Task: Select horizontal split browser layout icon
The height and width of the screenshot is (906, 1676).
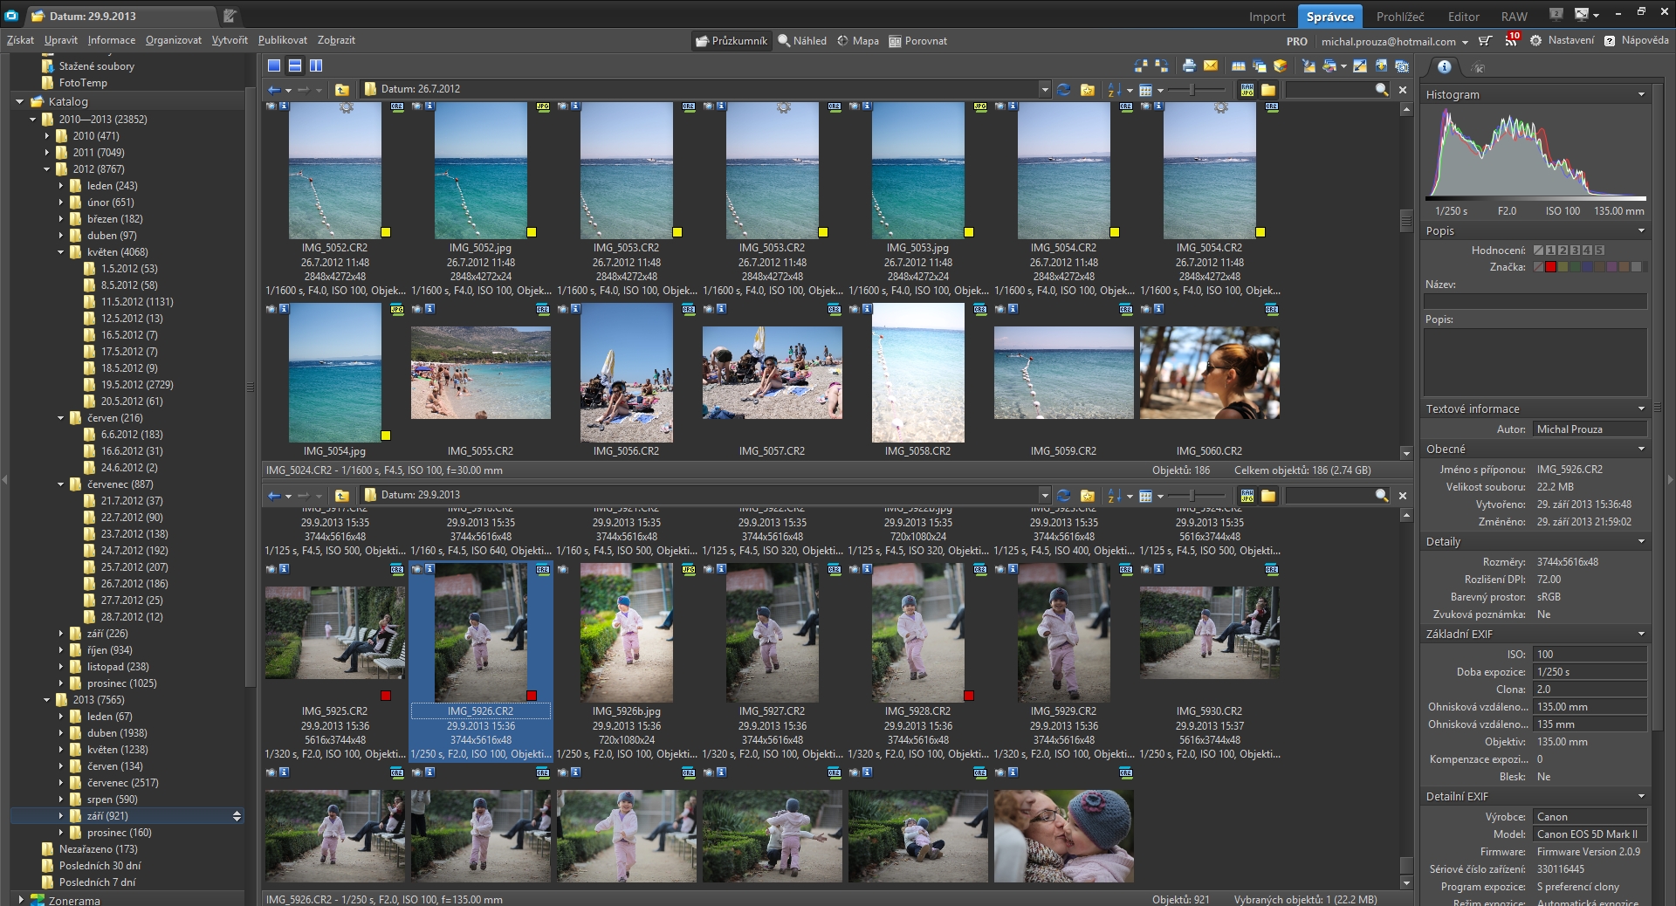Action: (x=295, y=65)
